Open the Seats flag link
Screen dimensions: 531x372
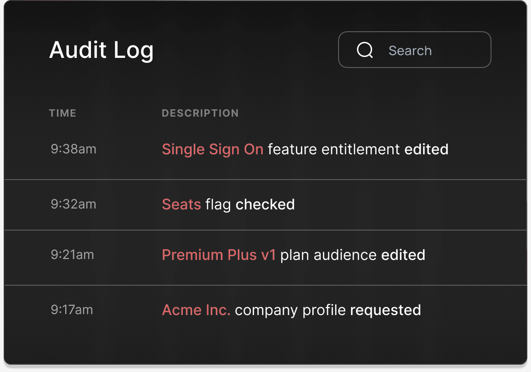click(181, 204)
